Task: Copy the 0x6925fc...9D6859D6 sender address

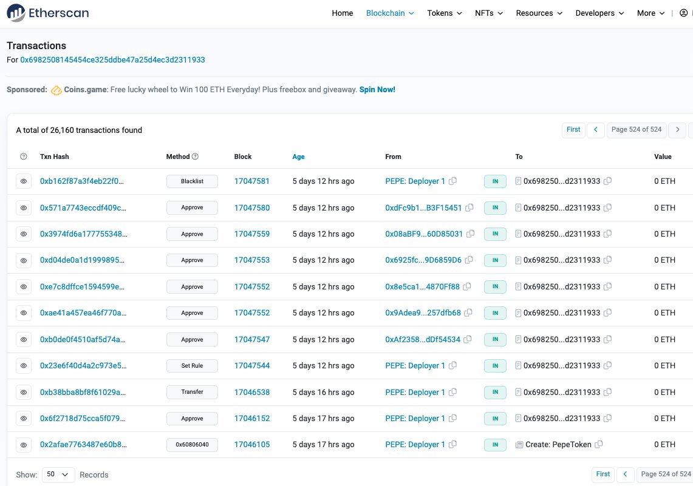Action: tap(469, 260)
